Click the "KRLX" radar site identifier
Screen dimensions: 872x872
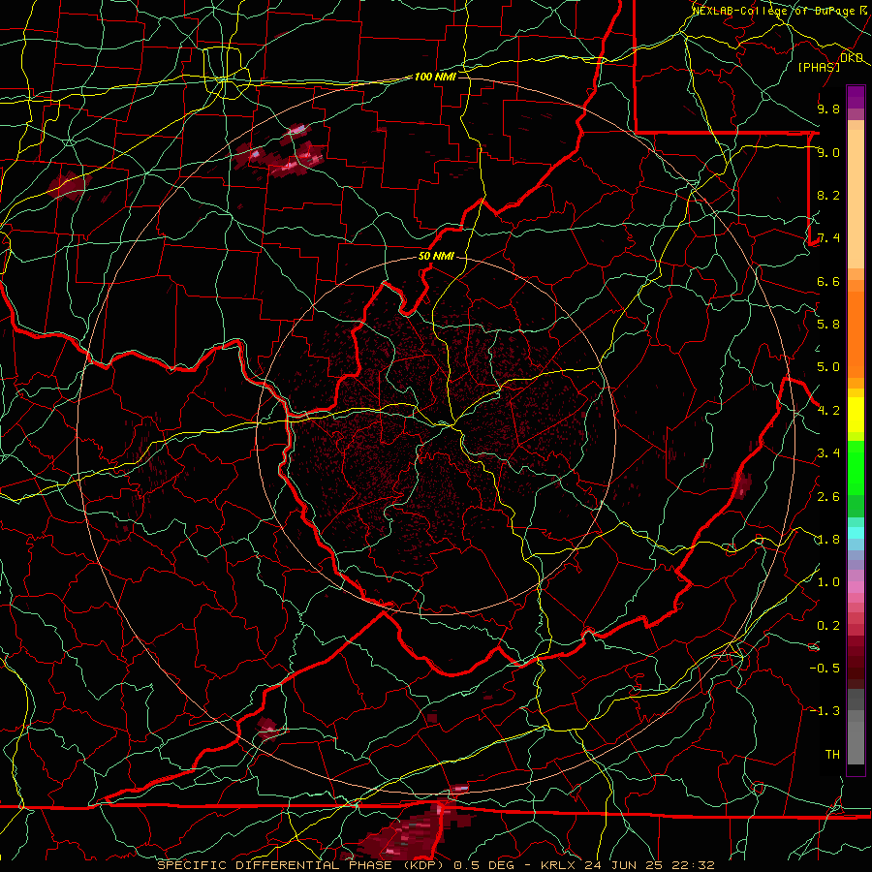[559, 865]
